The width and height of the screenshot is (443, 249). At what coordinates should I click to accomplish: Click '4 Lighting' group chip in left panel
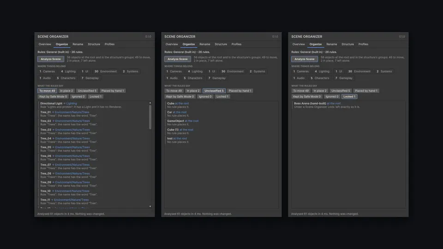[x=68, y=71]
